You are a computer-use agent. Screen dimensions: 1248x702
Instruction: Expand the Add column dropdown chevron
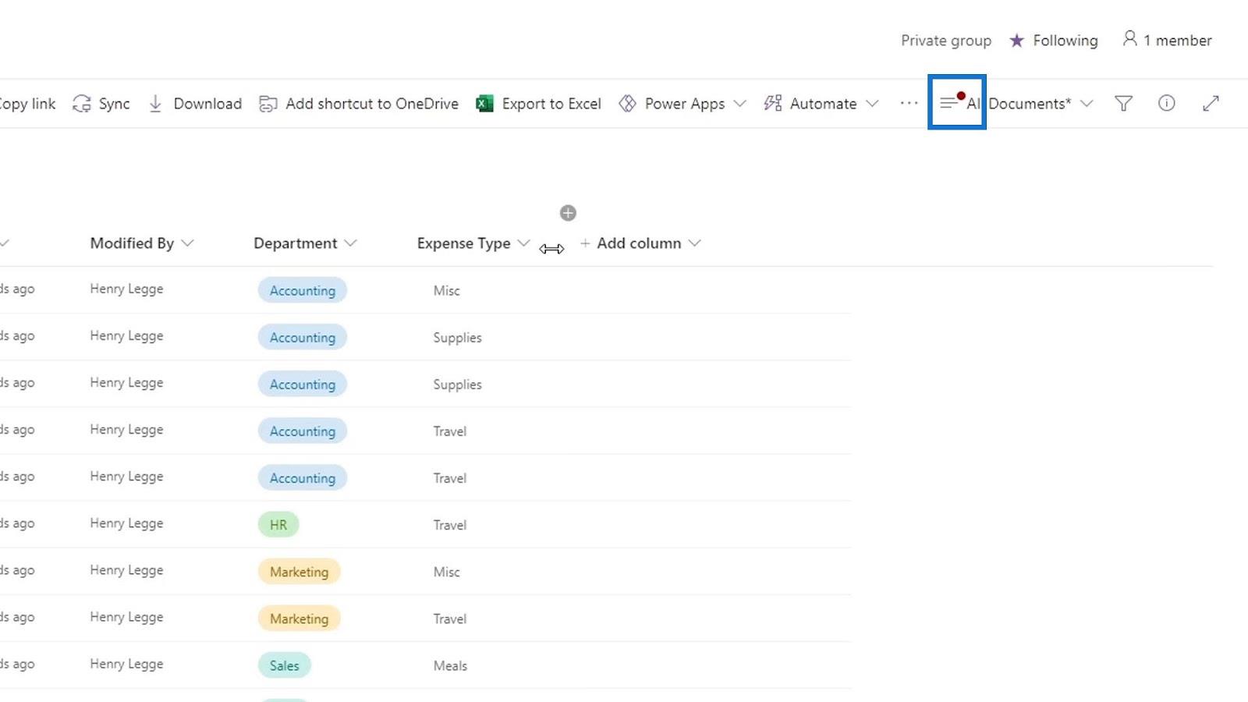coord(695,243)
